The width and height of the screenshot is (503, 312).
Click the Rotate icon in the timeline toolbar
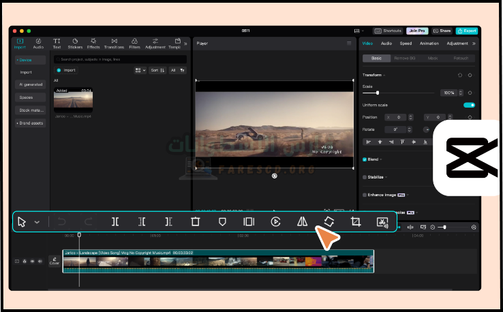pyautogui.click(x=329, y=221)
